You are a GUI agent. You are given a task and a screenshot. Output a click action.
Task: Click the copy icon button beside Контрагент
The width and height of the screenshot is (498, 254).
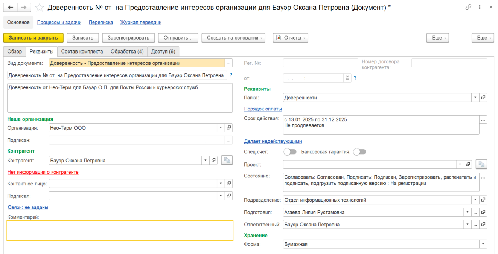tap(227, 160)
